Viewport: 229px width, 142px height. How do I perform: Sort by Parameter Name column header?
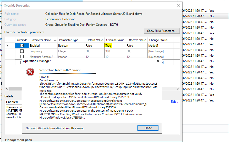43,40
